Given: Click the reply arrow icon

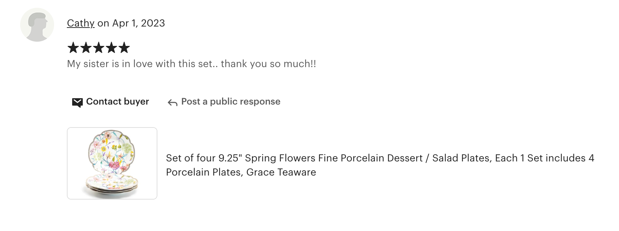Looking at the screenshot, I should pyautogui.click(x=173, y=102).
